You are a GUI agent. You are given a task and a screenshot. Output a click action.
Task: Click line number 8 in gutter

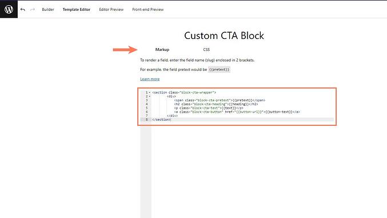click(146, 120)
